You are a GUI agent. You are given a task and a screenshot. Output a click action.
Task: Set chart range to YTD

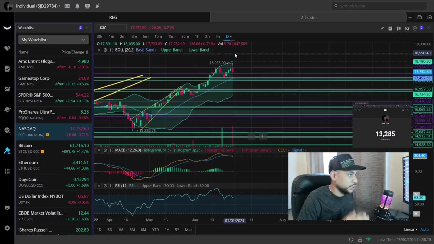tap(155, 230)
